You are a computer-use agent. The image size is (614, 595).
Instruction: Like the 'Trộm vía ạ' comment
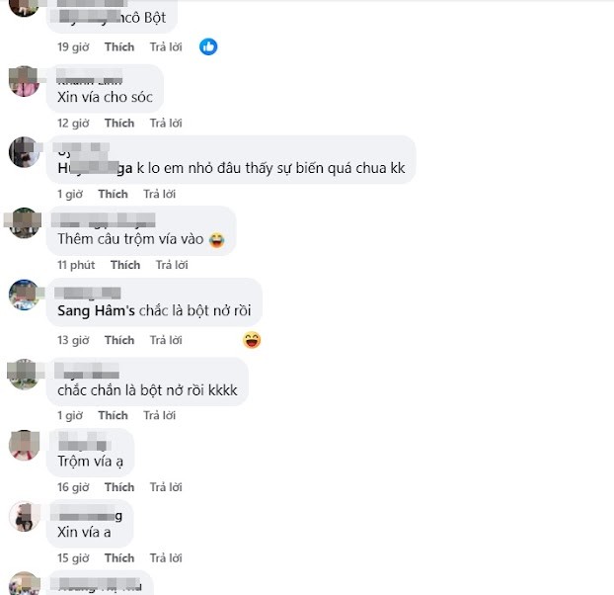click(119, 487)
